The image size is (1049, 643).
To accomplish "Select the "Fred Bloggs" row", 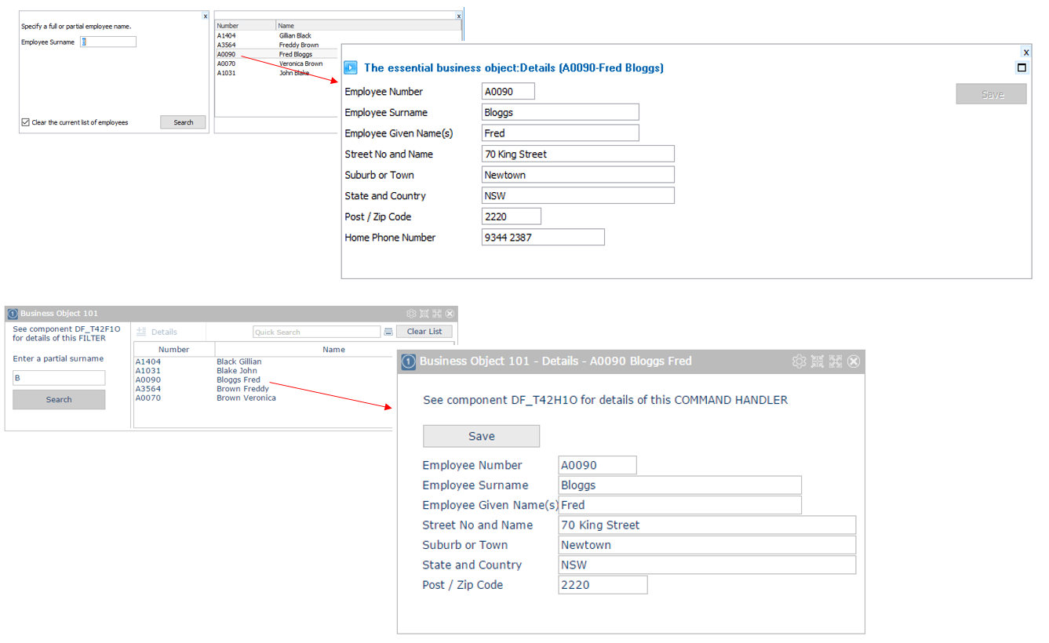I will [x=277, y=54].
